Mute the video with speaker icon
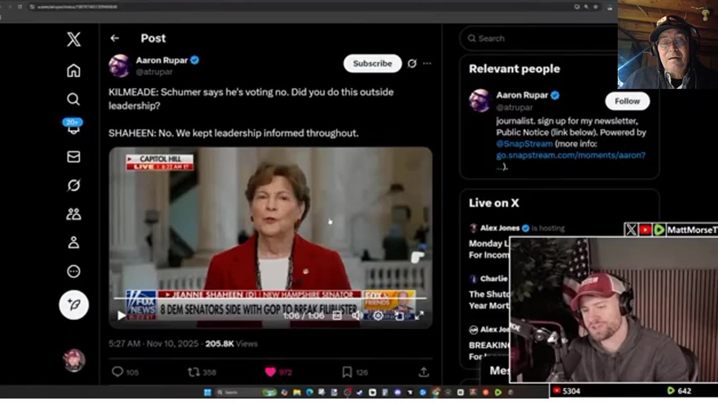This screenshot has width=718, height=403. [357, 316]
